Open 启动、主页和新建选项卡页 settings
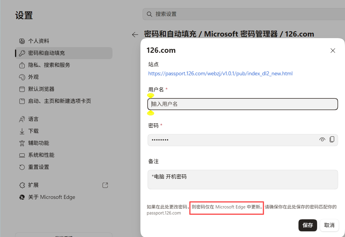The image size is (345, 237). point(64,101)
